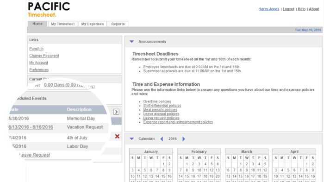Open the My Timesheet tab
The width and height of the screenshot is (324, 182).
pyautogui.click(x=63, y=24)
